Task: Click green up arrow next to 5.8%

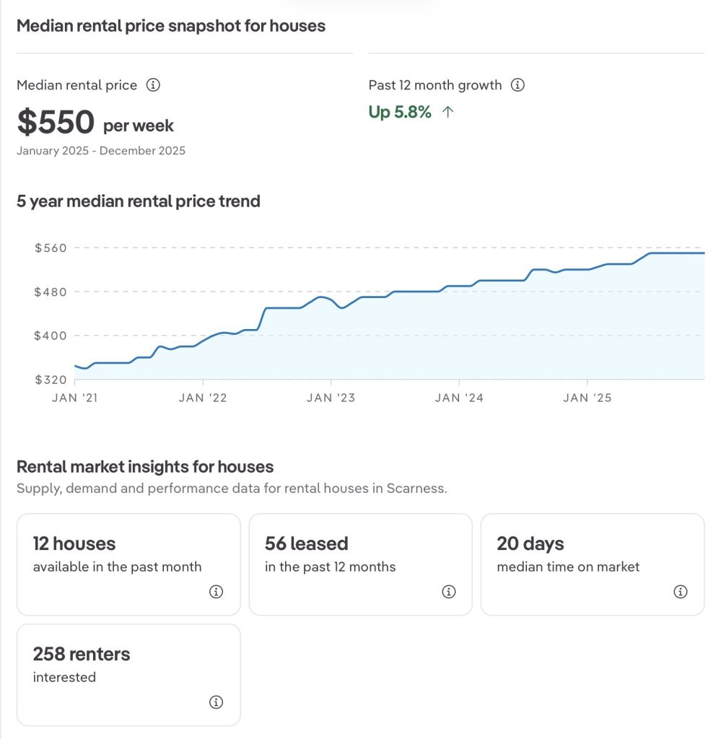Action: (x=447, y=112)
